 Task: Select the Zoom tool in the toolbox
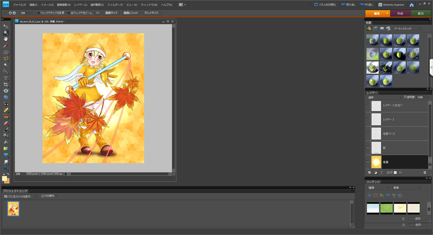6,33
